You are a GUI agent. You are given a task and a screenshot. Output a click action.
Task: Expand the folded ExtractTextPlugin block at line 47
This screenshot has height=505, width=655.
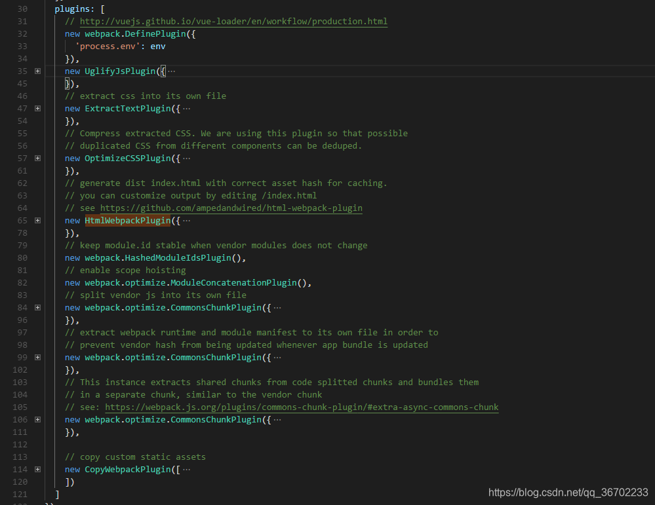[x=37, y=109]
